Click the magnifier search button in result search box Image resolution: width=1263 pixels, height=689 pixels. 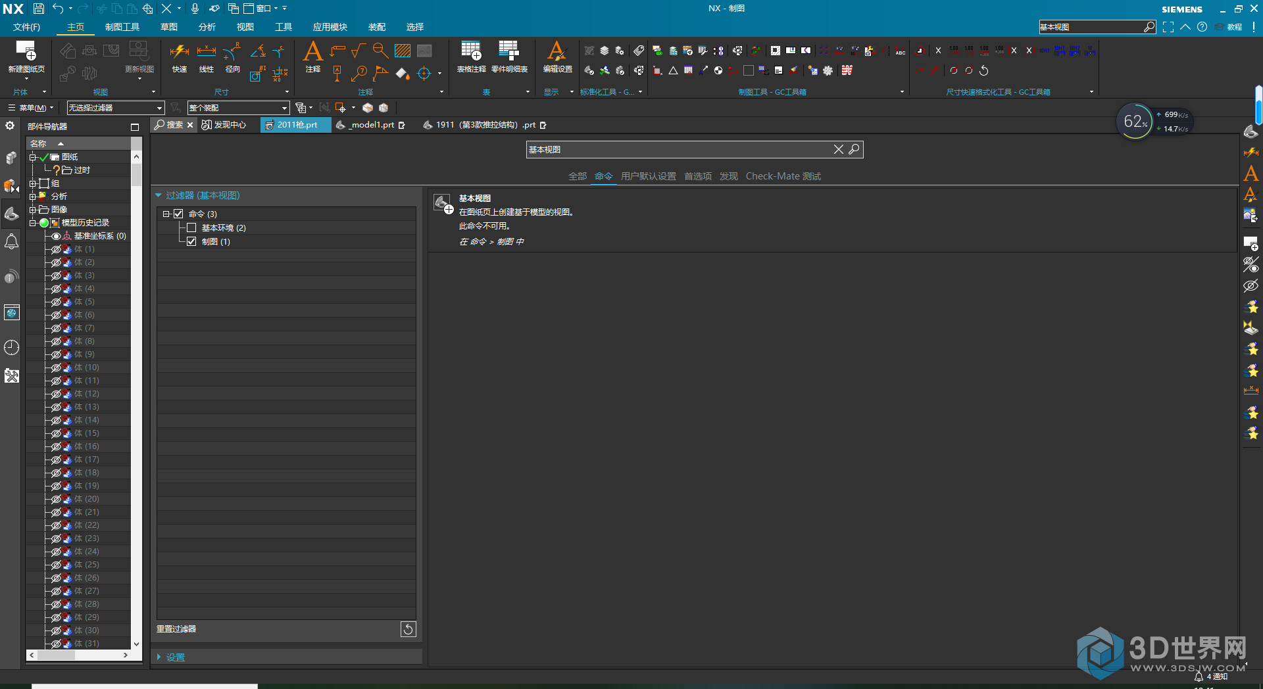point(854,149)
